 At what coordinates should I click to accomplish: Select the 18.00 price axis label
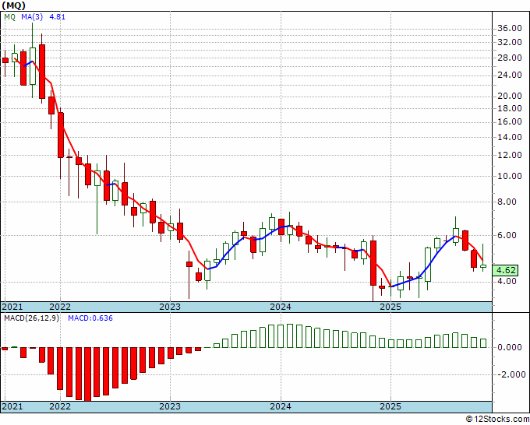pyautogui.click(x=510, y=108)
